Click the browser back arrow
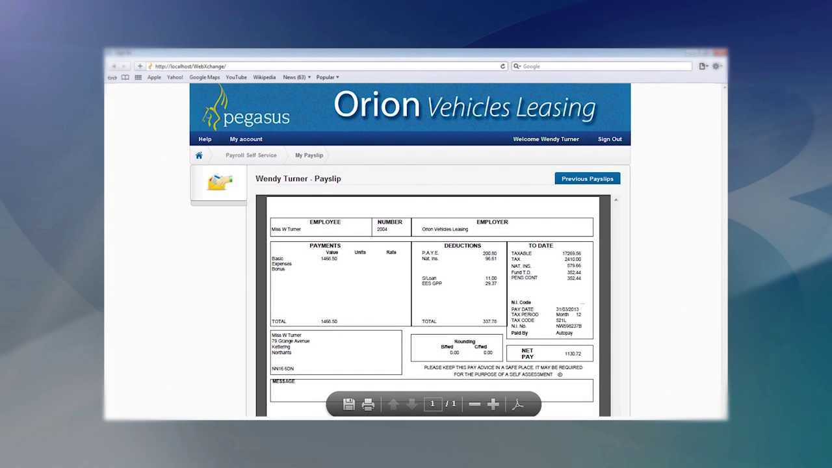 coord(114,66)
